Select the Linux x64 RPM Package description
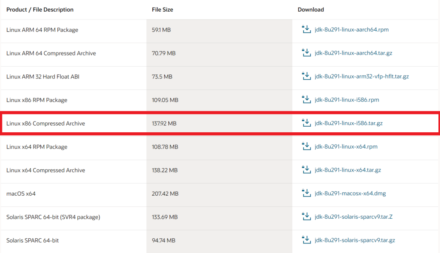 (x=37, y=147)
